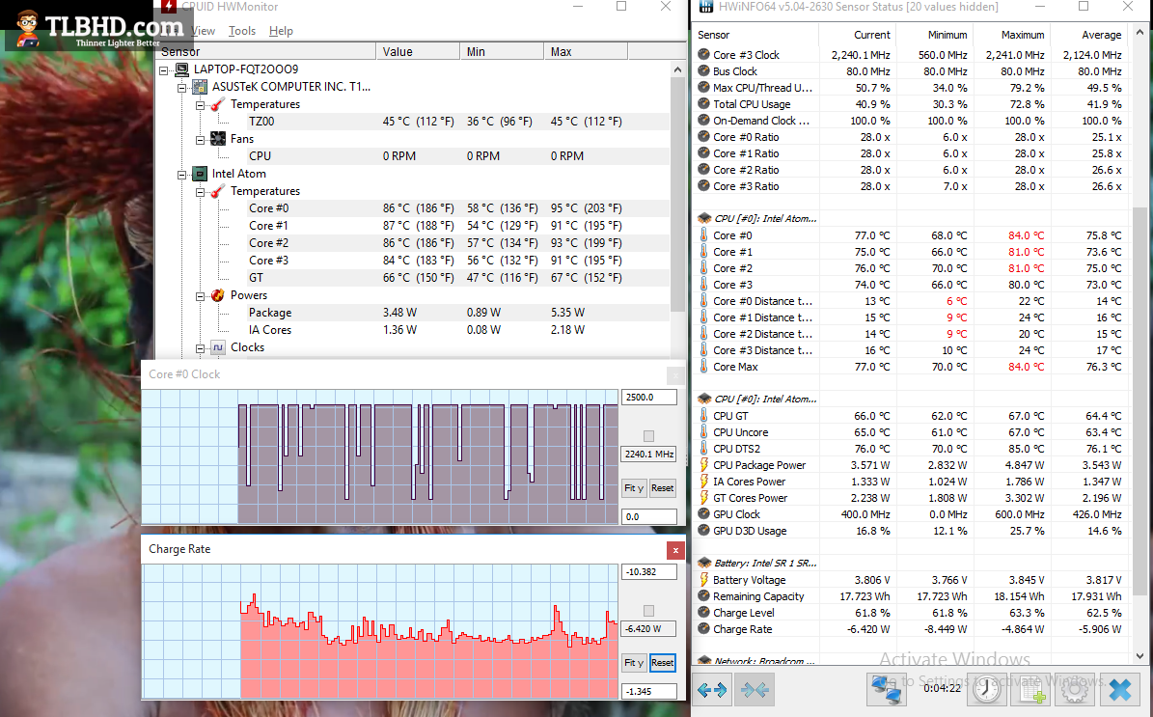Viewport: 1153px width, 717px height.
Task: Collapse the LAPTOP-FQT2OOO9 tree node
Action: [164, 69]
